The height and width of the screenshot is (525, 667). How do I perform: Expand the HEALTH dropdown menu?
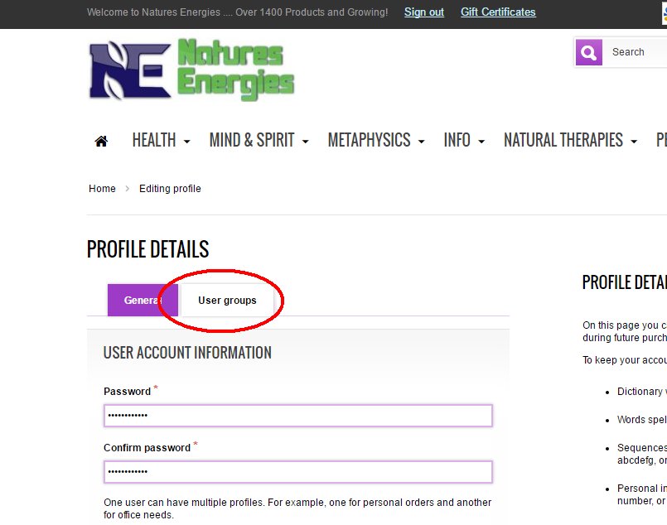(161, 141)
